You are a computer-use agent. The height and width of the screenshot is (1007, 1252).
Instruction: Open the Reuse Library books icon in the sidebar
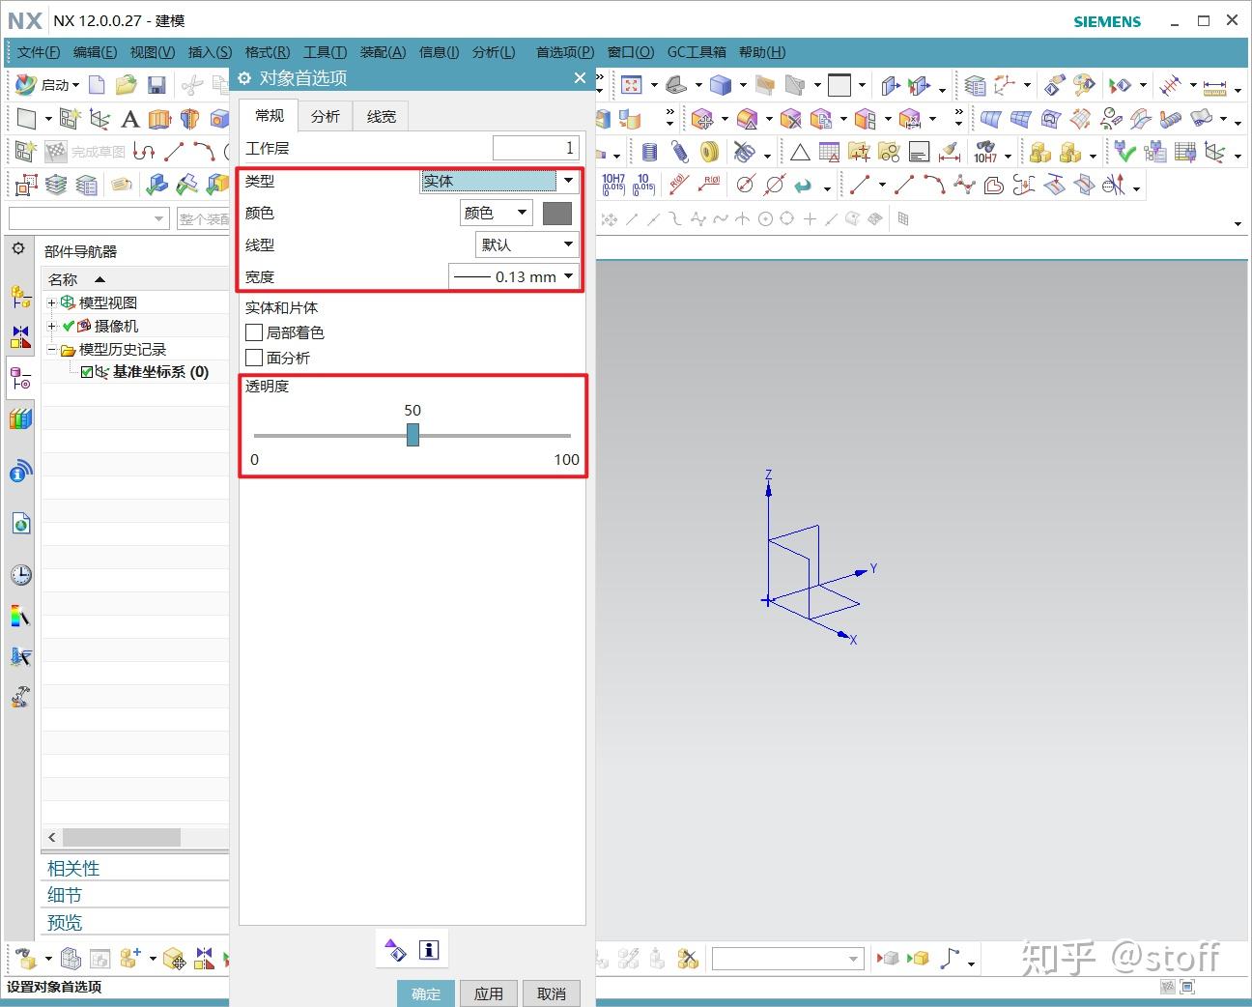(20, 419)
